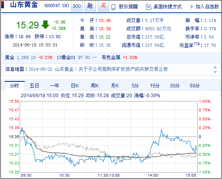Open the 月K monthly candlestick tab
Screen dimensions: 222x179
pos(115,86)
